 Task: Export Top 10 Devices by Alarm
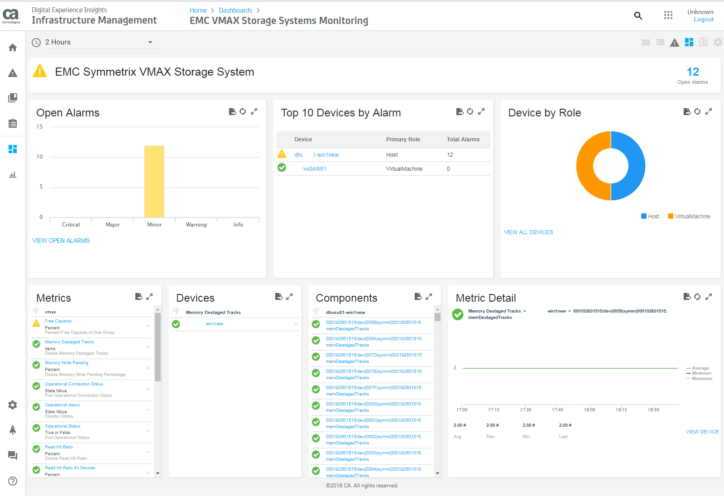tap(460, 111)
